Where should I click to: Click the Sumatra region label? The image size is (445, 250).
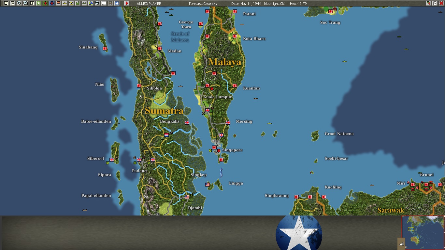point(164,111)
